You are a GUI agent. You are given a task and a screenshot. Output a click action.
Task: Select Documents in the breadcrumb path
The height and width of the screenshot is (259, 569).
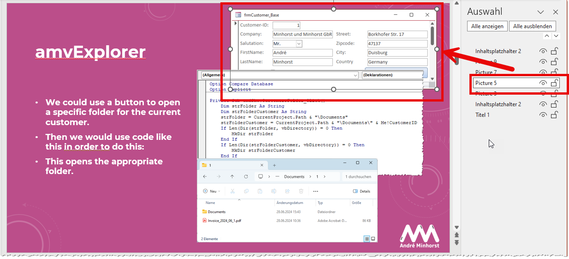(294, 177)
